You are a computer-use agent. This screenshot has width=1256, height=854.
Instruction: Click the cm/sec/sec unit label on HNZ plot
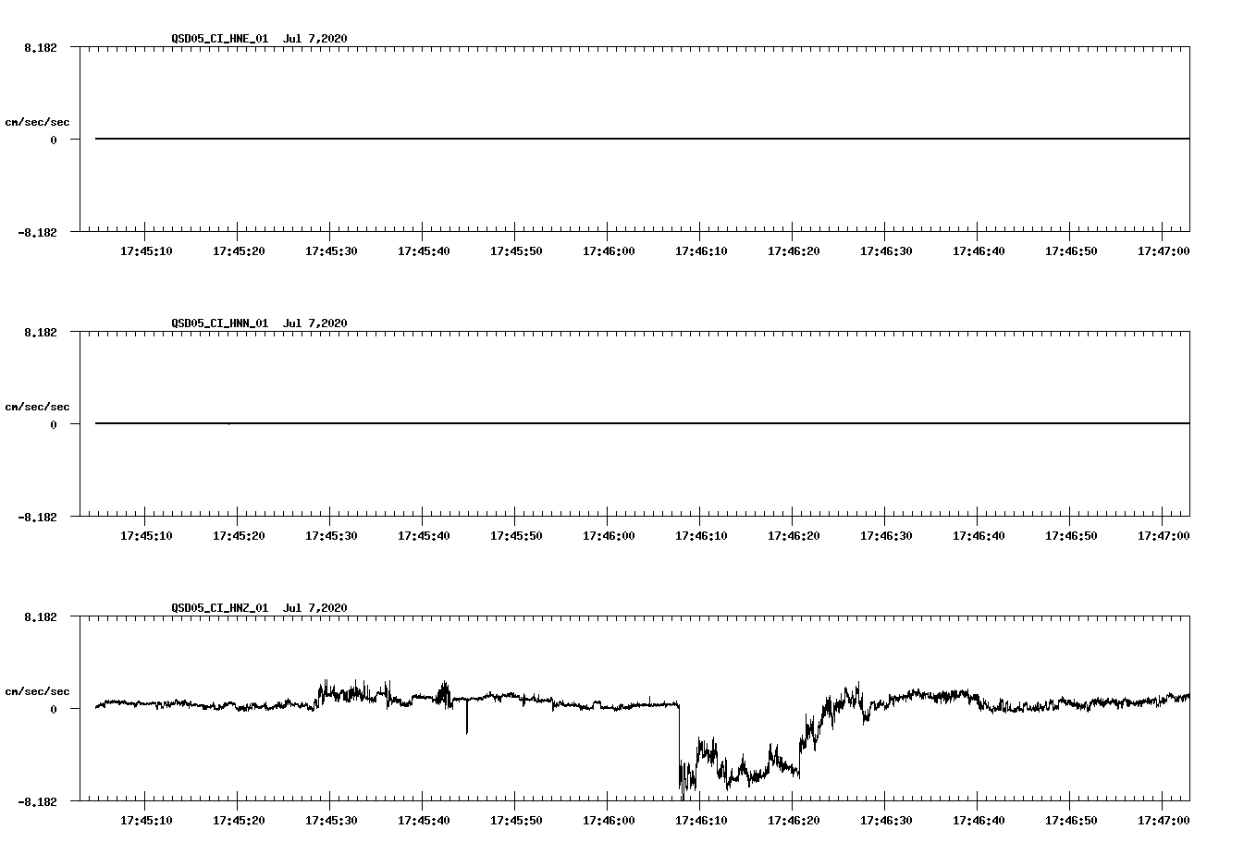click(x=37, y=691)
